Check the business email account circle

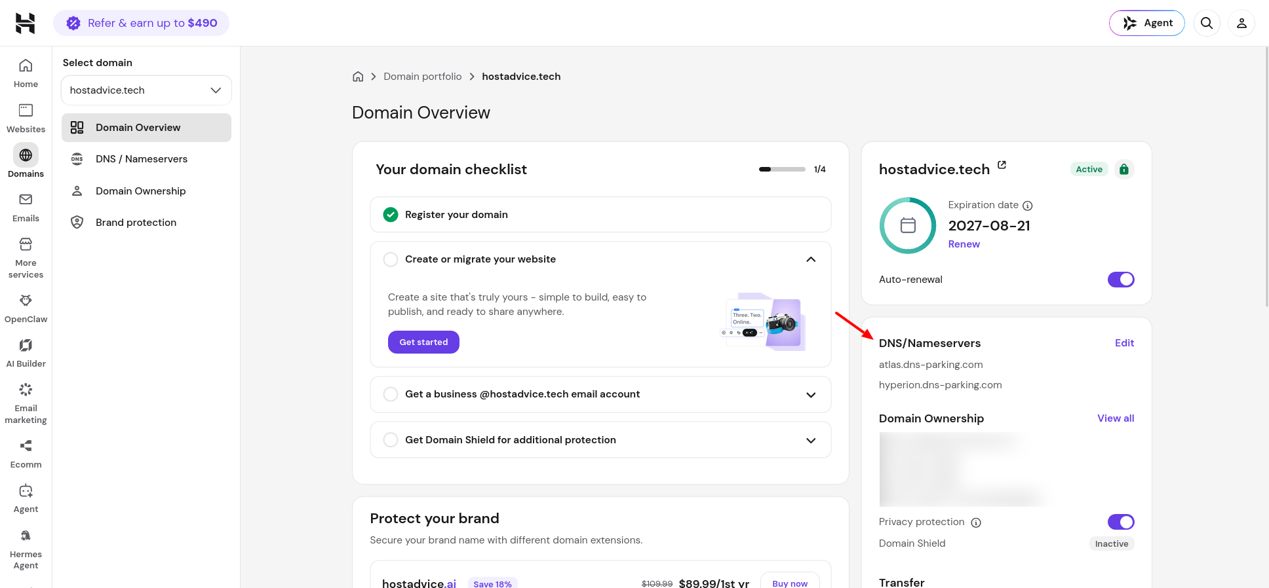(x=391, y=394)
